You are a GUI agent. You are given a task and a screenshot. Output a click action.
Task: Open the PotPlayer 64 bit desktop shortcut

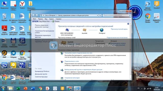tap(13, 67)
